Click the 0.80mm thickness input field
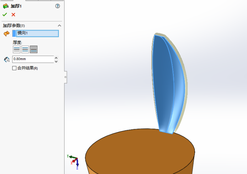 coord(32,59)
